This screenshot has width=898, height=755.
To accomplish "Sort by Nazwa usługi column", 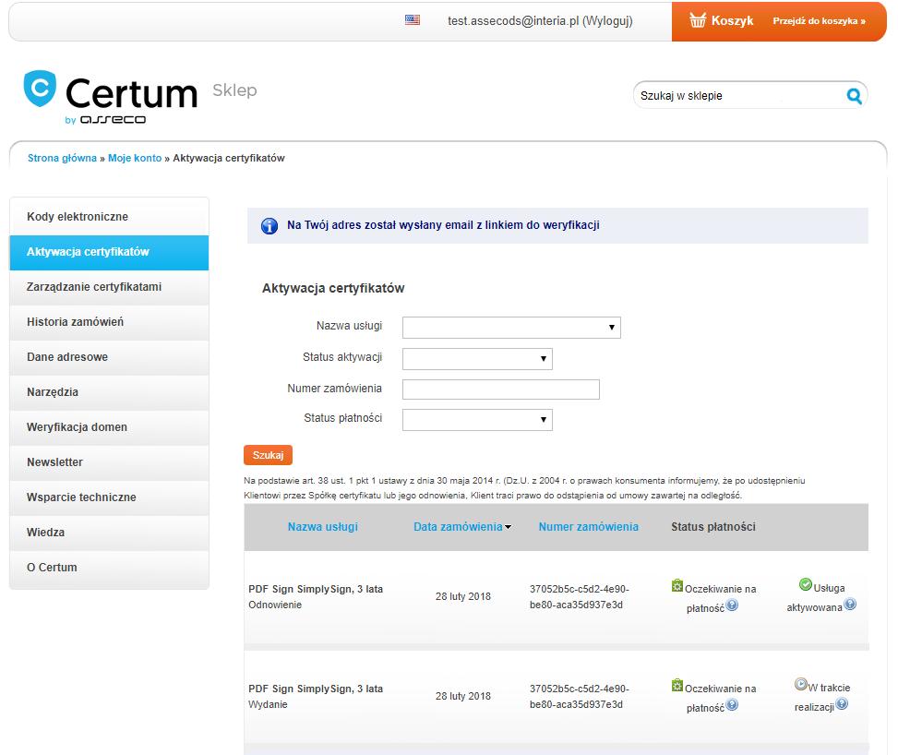I will (x=323, y=527).
